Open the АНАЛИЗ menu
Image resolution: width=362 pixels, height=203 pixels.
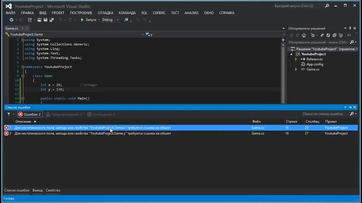[191, 13]
